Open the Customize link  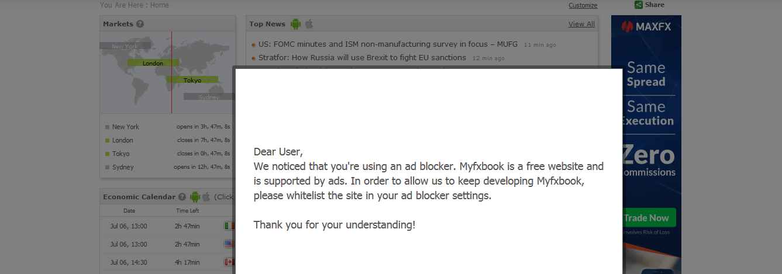[x=583, y=5]
